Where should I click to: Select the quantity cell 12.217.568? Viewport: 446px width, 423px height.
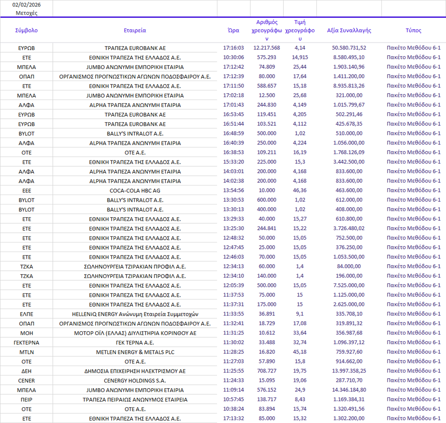(267, 48)
